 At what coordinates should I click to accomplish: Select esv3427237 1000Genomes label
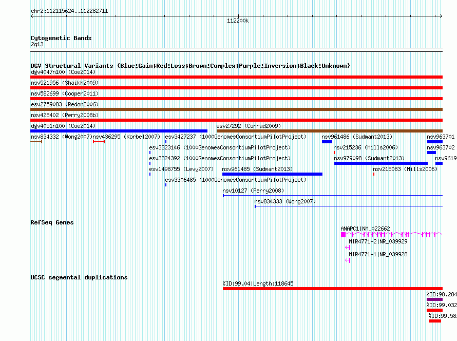tap(236, 137)
